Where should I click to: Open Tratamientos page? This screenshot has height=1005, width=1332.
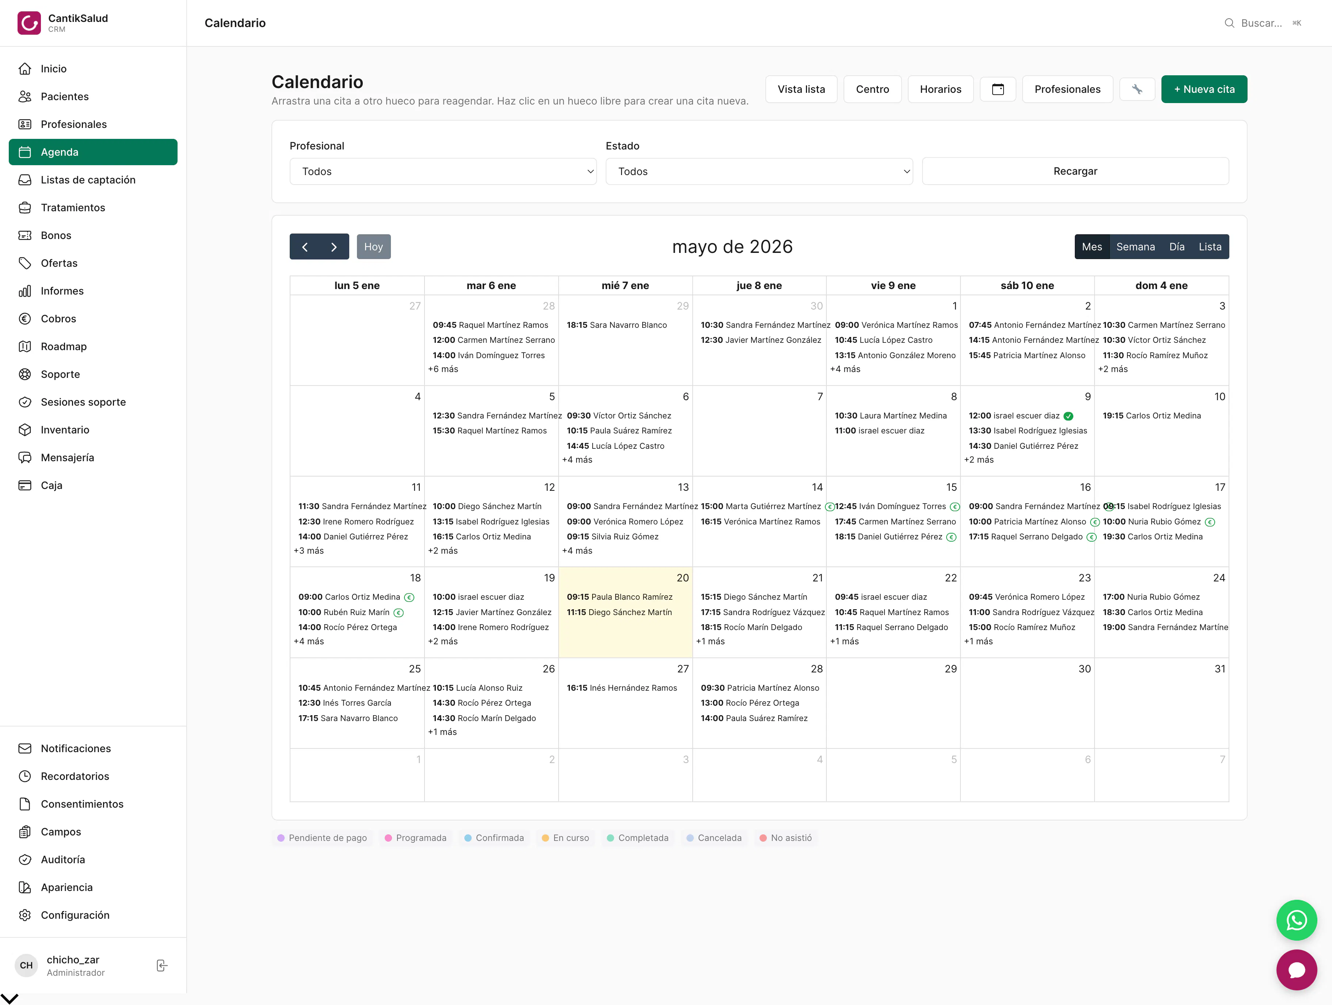click(93, 207)
